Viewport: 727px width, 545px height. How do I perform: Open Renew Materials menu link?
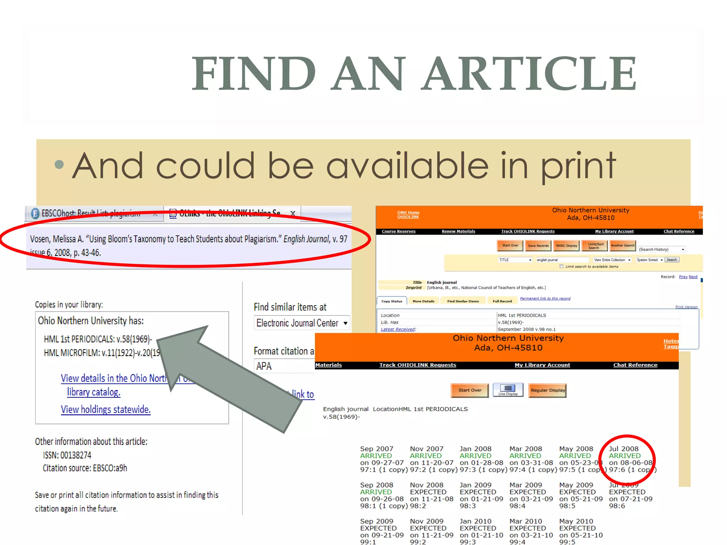(458, 231)
